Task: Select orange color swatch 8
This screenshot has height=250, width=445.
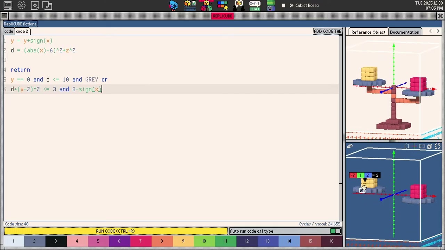Action: [162, 241]
